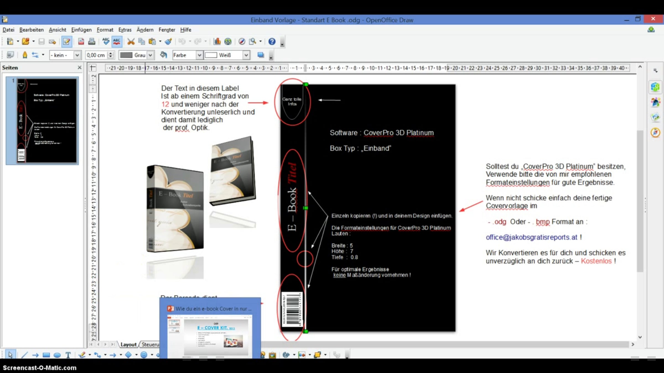The width and height of the screenshot is (664, 373).
Task: Close the Seiten panel
Action: pyautogui.click(x=80, y=67)
